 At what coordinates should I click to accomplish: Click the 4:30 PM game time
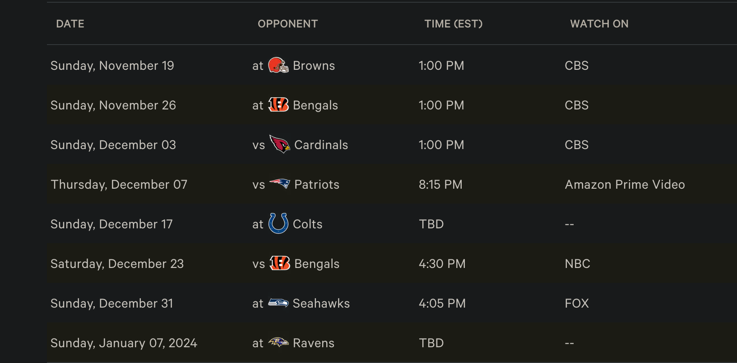(442, 264)
